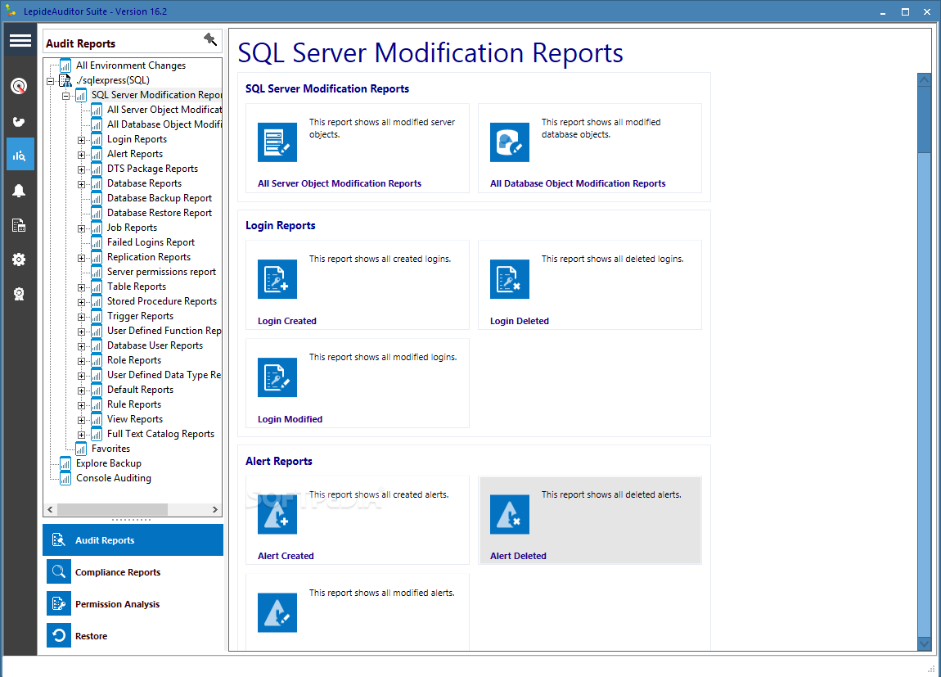Expand the Trigger Reports tree node
Screen dimensions: 941x677
click(x=81, y=317)
